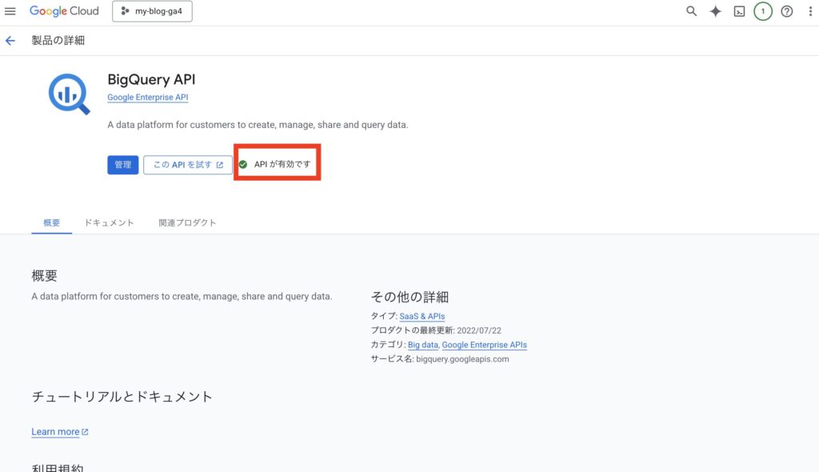Screen dimensions: 819x472
Task: Click the blue 管理 button
Action: pyautogui.click(x=122, y=165)
